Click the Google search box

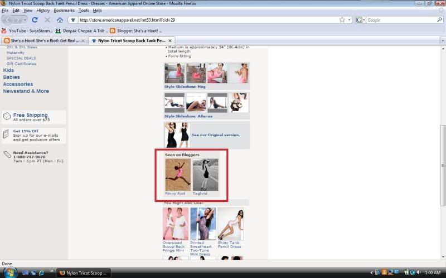point(401,20)
